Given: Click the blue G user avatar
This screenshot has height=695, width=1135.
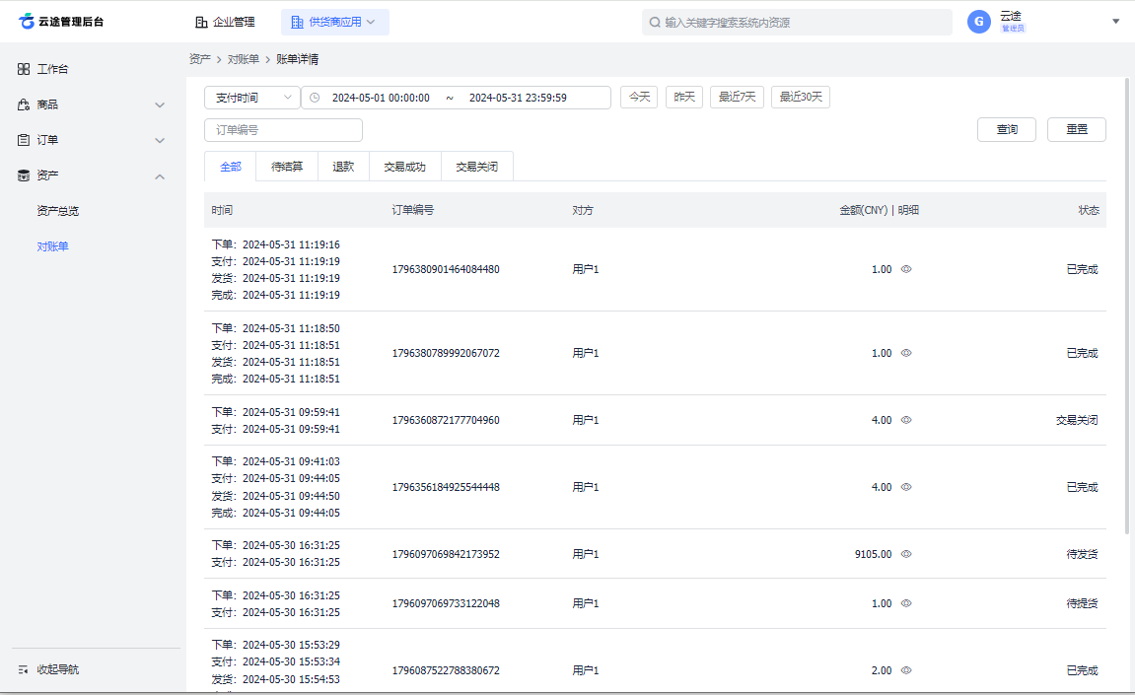Looking at the screenshot, I should [x=978, y=22].
